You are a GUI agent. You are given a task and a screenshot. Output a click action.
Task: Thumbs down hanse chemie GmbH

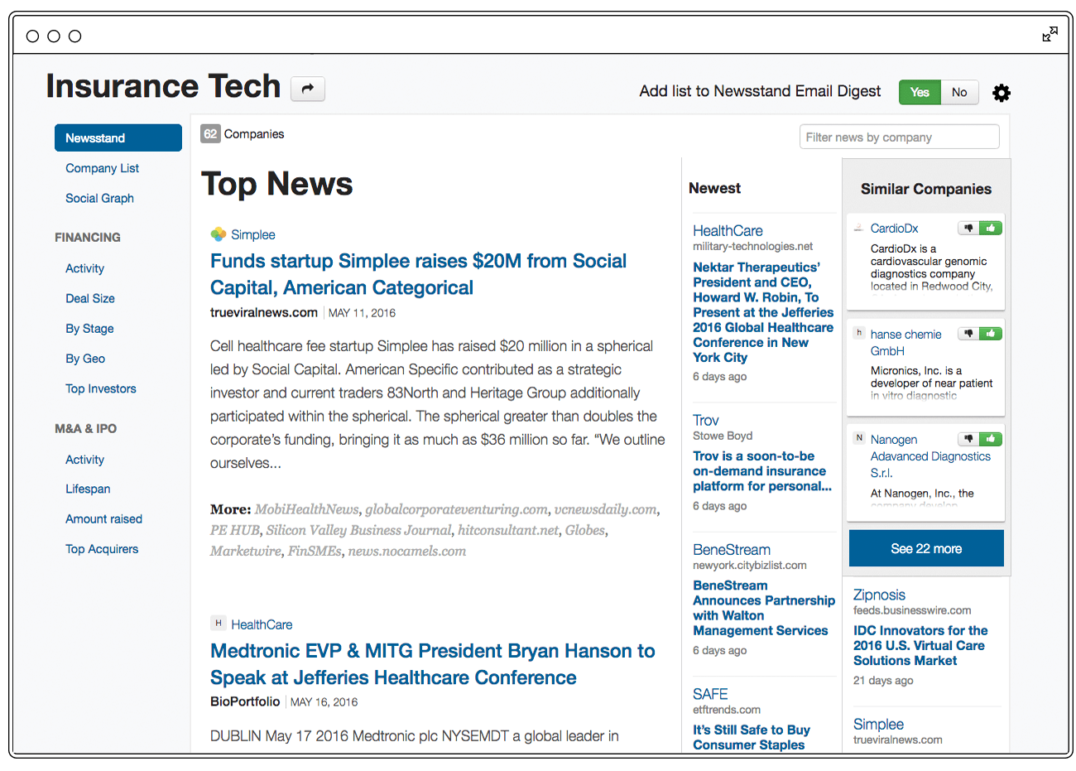[968, 334]
